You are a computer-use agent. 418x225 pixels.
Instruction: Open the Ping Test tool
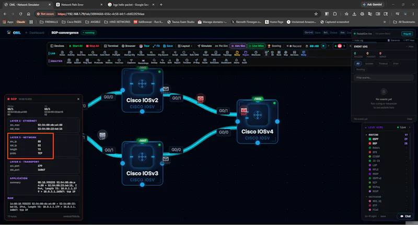point(87,61)
